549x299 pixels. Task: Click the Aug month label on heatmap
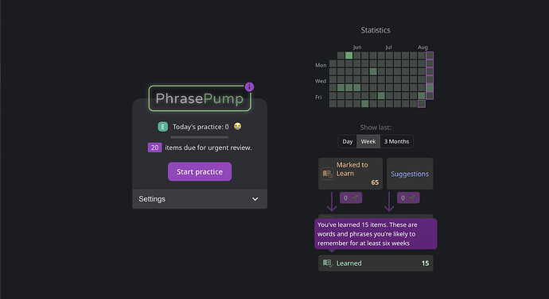(422, 47)
